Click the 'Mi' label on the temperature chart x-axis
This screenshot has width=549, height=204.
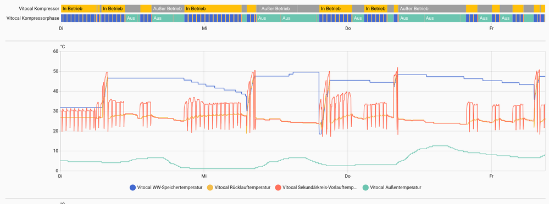tap(204, 176)
